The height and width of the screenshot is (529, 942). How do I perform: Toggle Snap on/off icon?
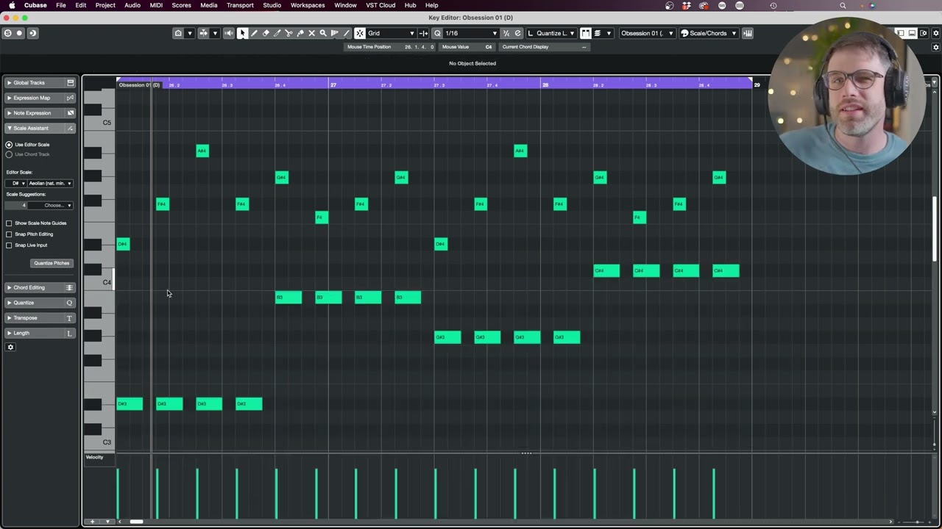(360, 33)
